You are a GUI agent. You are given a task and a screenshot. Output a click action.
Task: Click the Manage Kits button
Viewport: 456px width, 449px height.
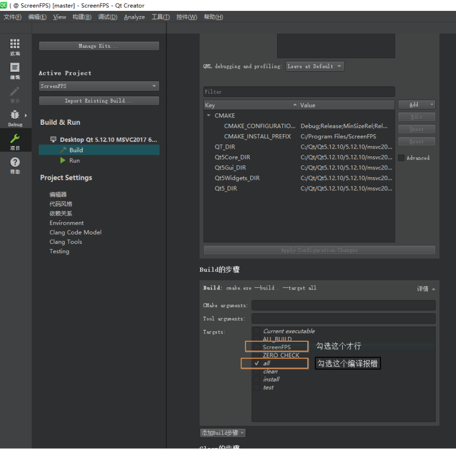98,46
